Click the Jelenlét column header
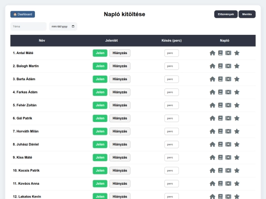Screen dimensions: 266x199 [x=111, y=41]
